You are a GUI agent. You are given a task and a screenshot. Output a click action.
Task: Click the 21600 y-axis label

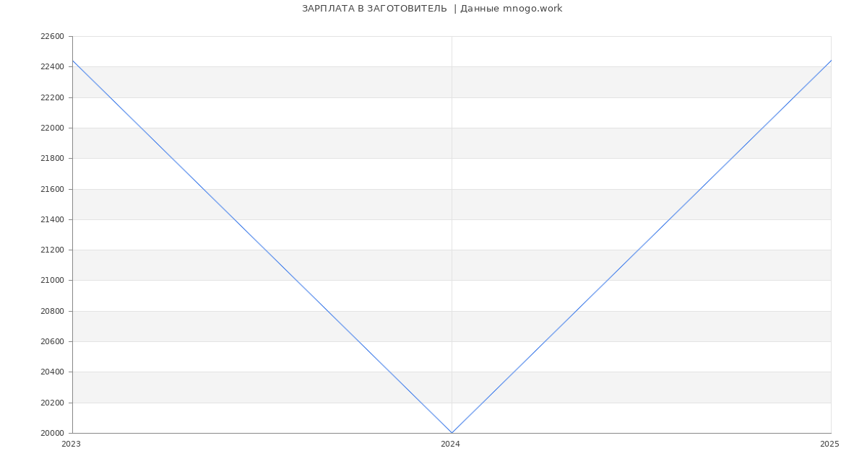point(52,189)
